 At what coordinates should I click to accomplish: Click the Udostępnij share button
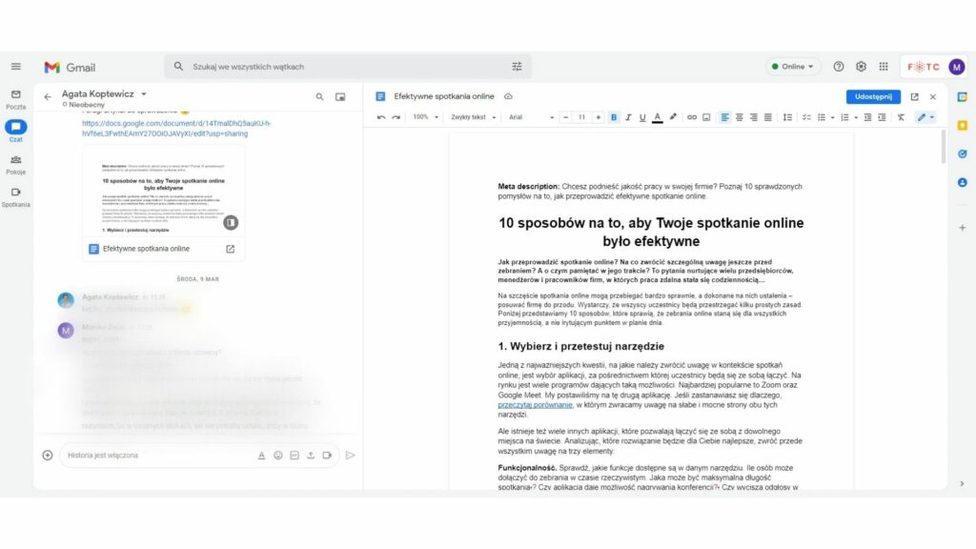pyautogui.click(x=873, y=96)
